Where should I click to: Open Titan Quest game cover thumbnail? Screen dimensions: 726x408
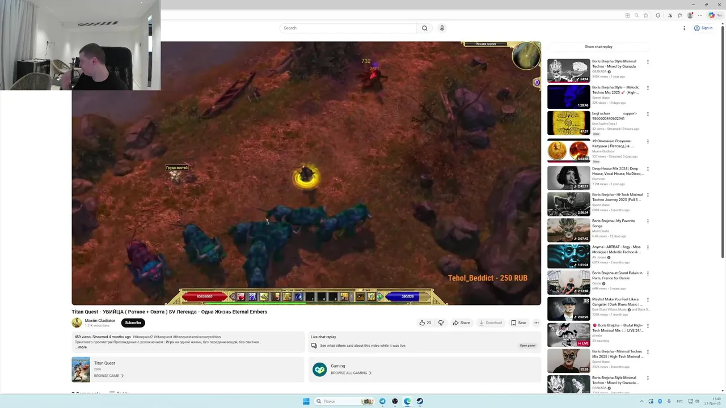(x=81, y=369)
